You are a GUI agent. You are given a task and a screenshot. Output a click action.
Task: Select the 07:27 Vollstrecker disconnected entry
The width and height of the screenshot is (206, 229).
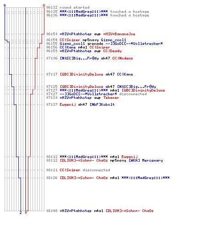[97, 94]
